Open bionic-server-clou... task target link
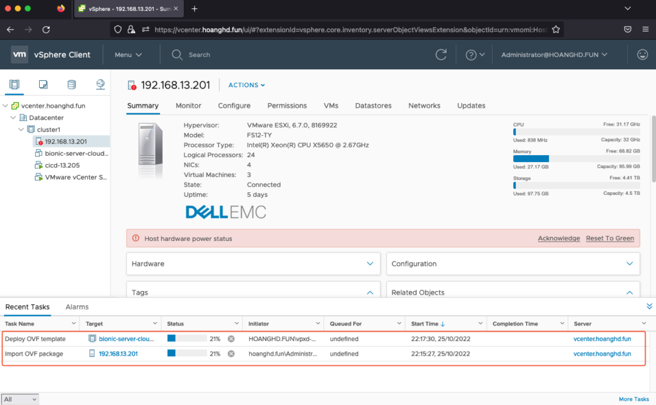The width and height of the screenshot is (656, 405). 126,339
